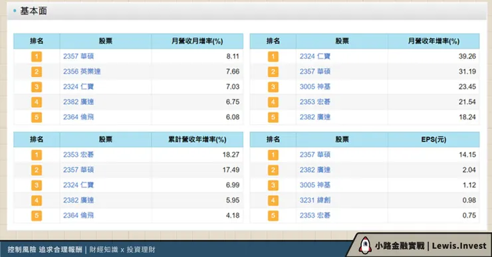Open 2382 廣達 link in 累計營收年增率 table
The image size is (492, 257).
pyautogui.click(x=78, y=201)
